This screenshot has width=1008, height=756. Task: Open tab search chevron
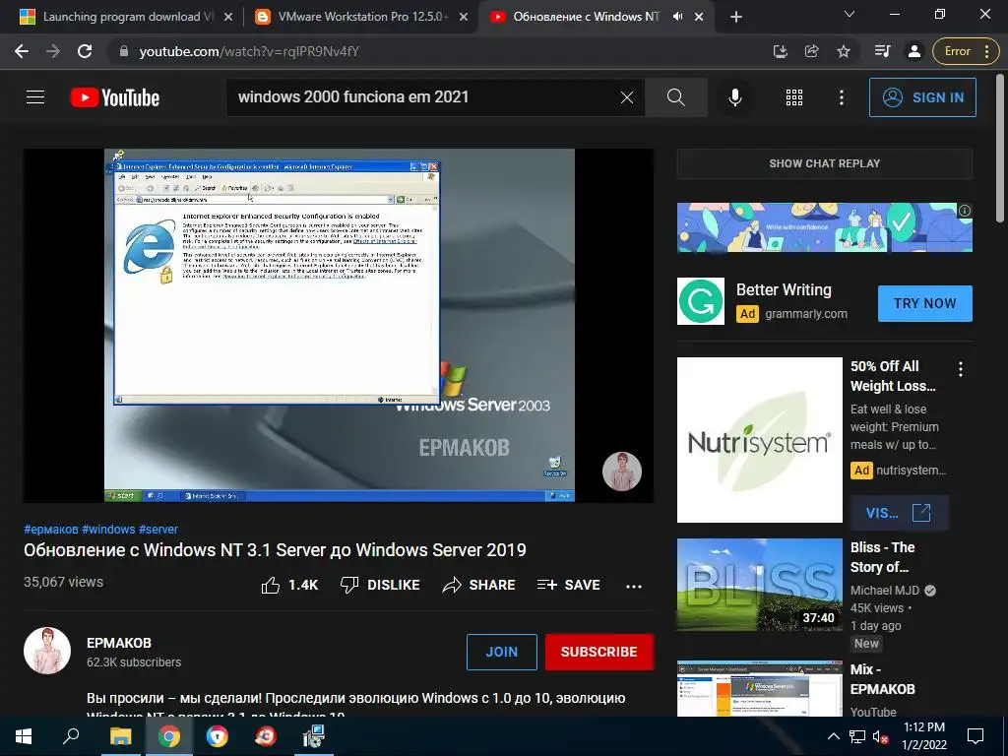coord(850,14)
